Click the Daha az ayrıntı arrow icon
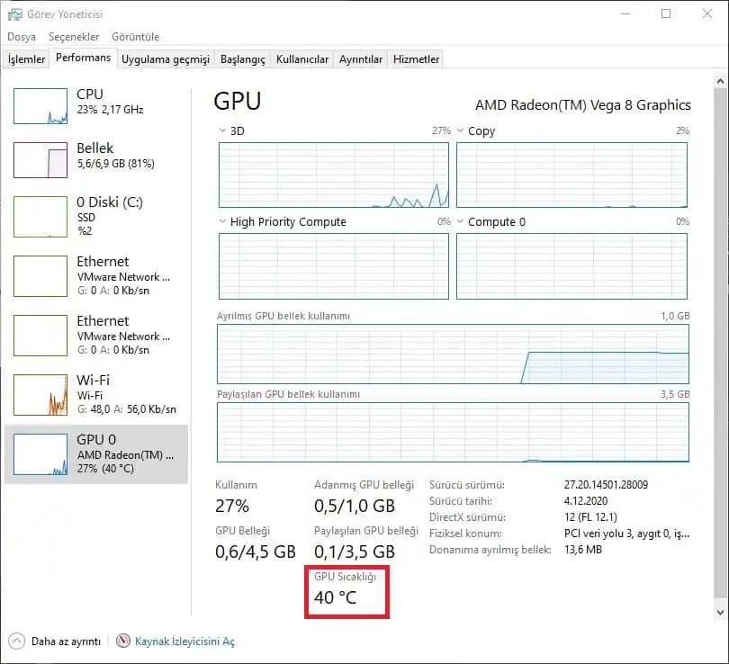 pos(16,642)
